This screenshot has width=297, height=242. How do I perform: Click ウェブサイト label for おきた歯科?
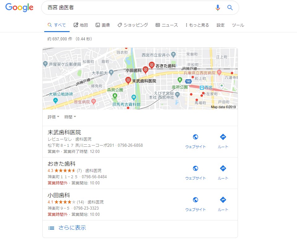[x=196, y=178]
